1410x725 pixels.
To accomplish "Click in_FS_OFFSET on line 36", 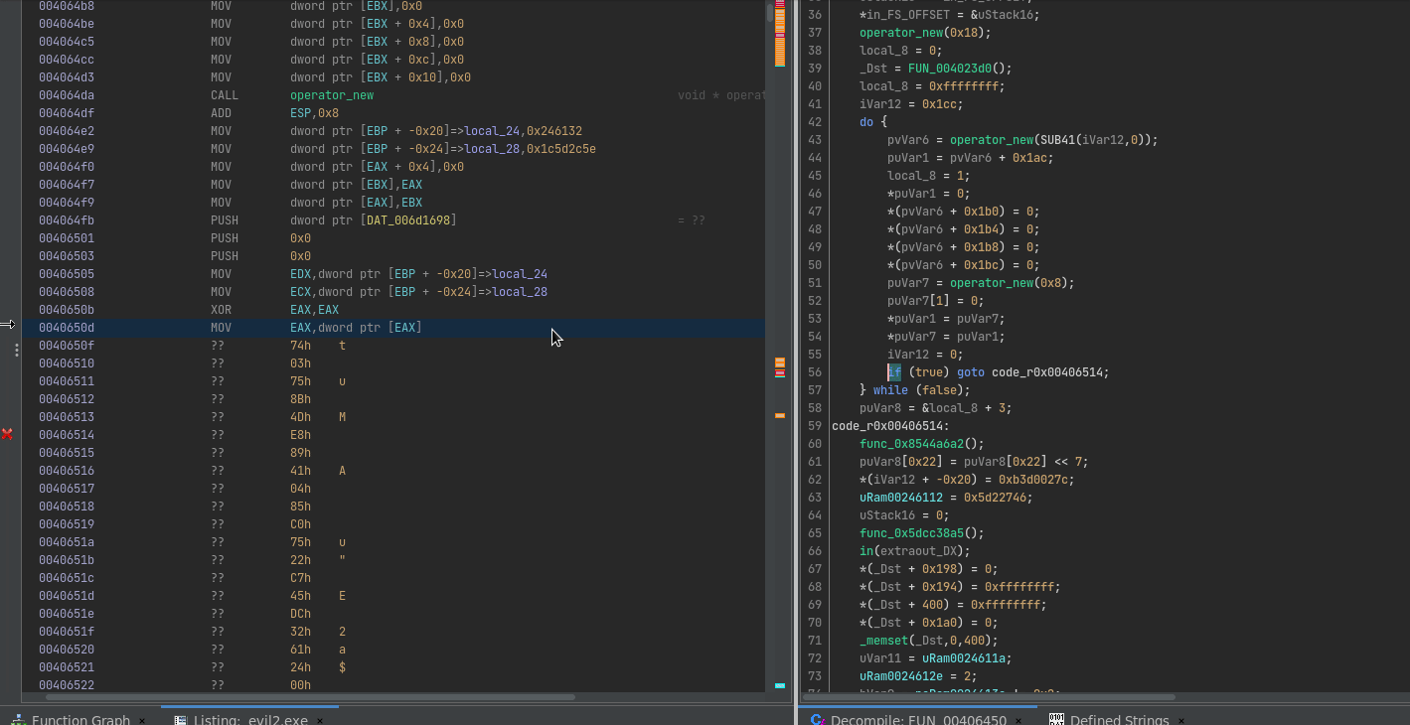I will [x=908, y=15].
